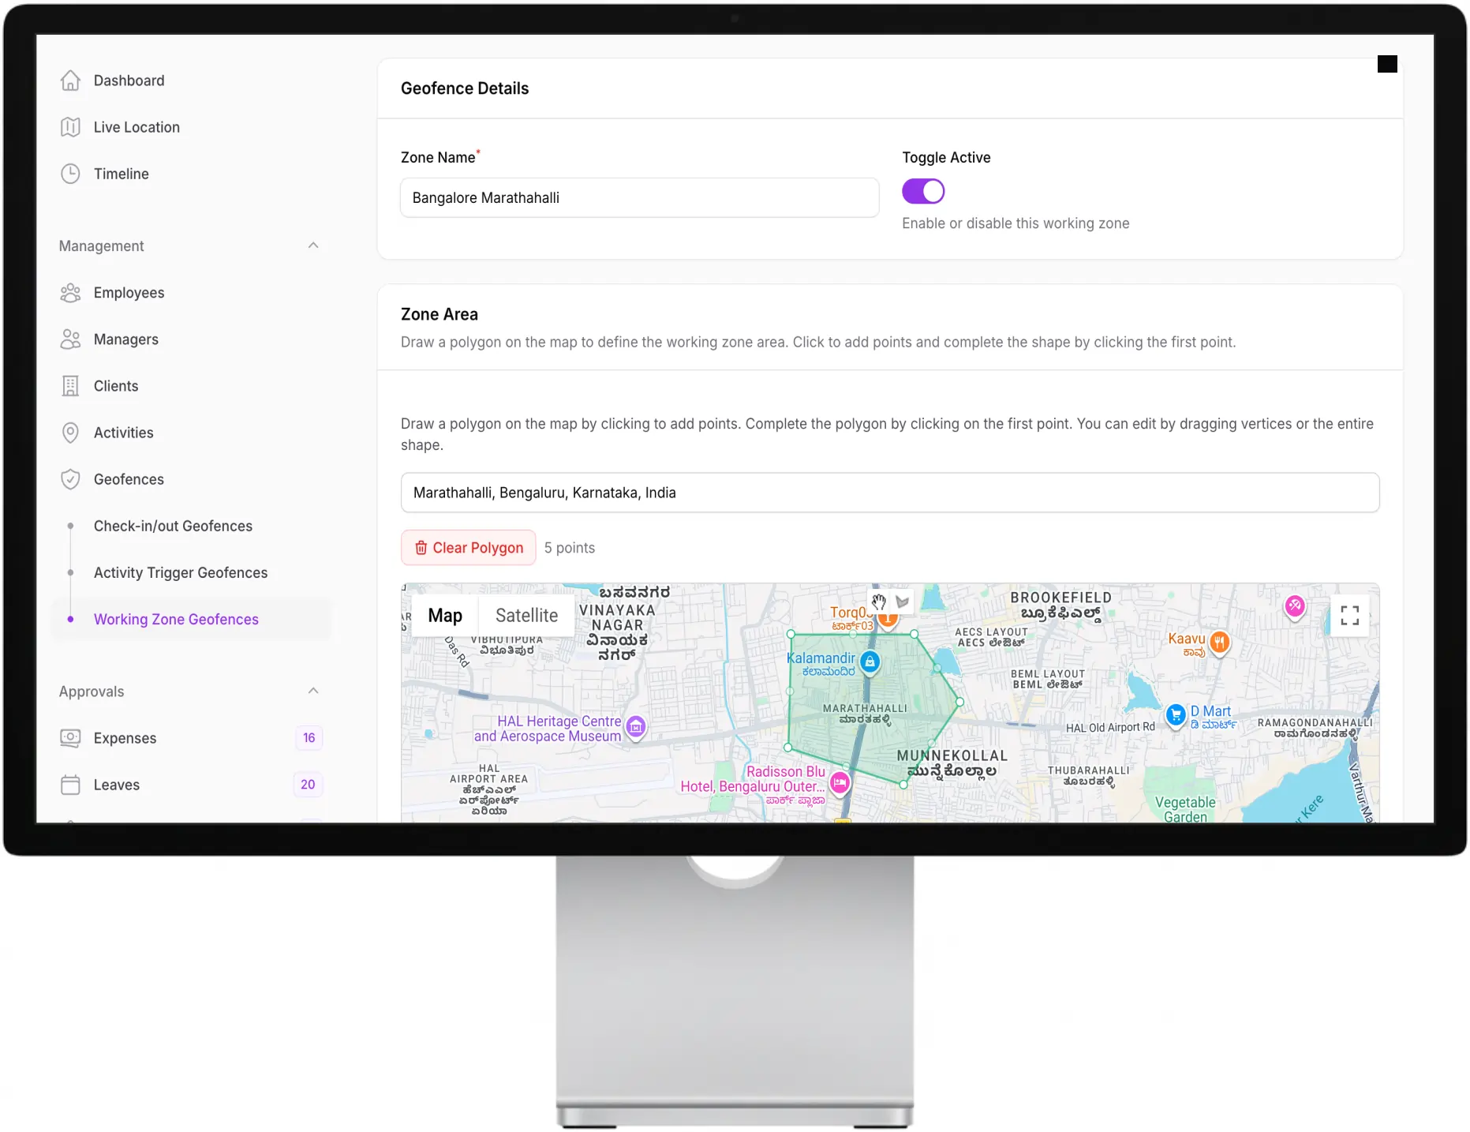Image resolution: width=1470 pixels, height=1132 pixels.
Task: Collapse the Approvals section chevron
Action: pos(313,691)
